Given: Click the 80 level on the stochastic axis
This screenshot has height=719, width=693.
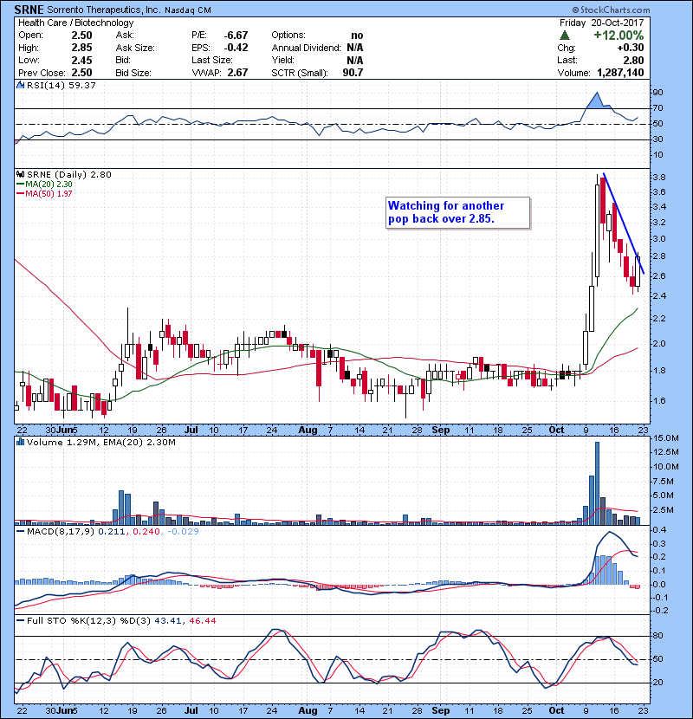Looking at the screenshot, I should pyautogui.click(x=657, y=636).
